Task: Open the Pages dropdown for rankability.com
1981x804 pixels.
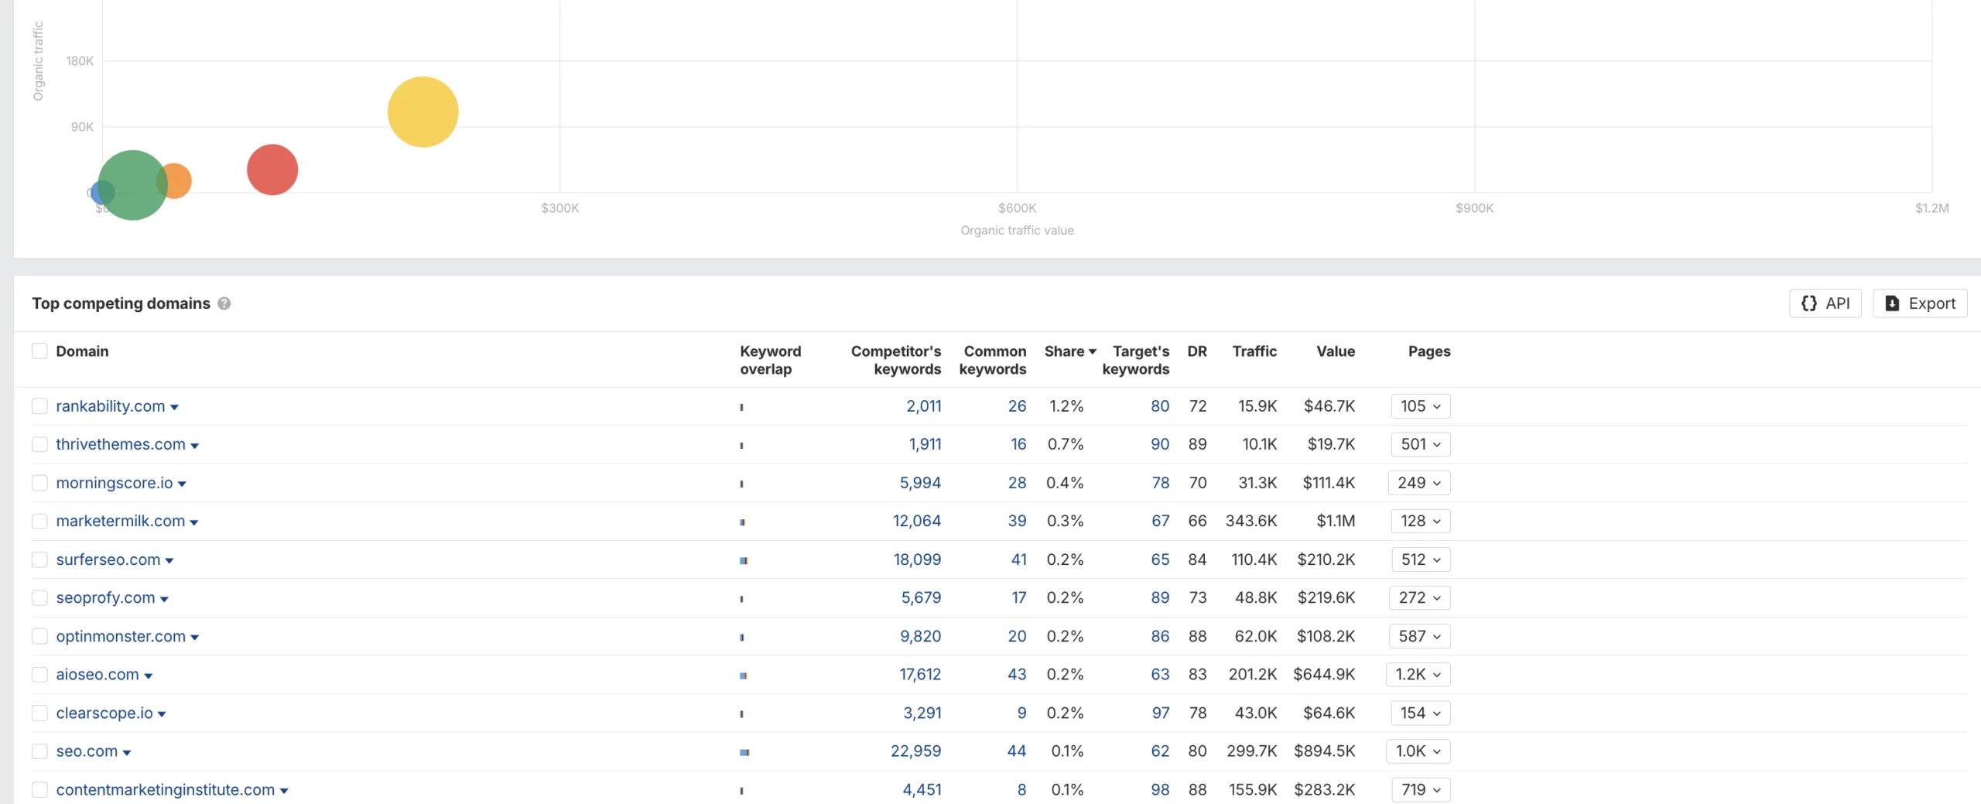Action: pos(1420,406)
